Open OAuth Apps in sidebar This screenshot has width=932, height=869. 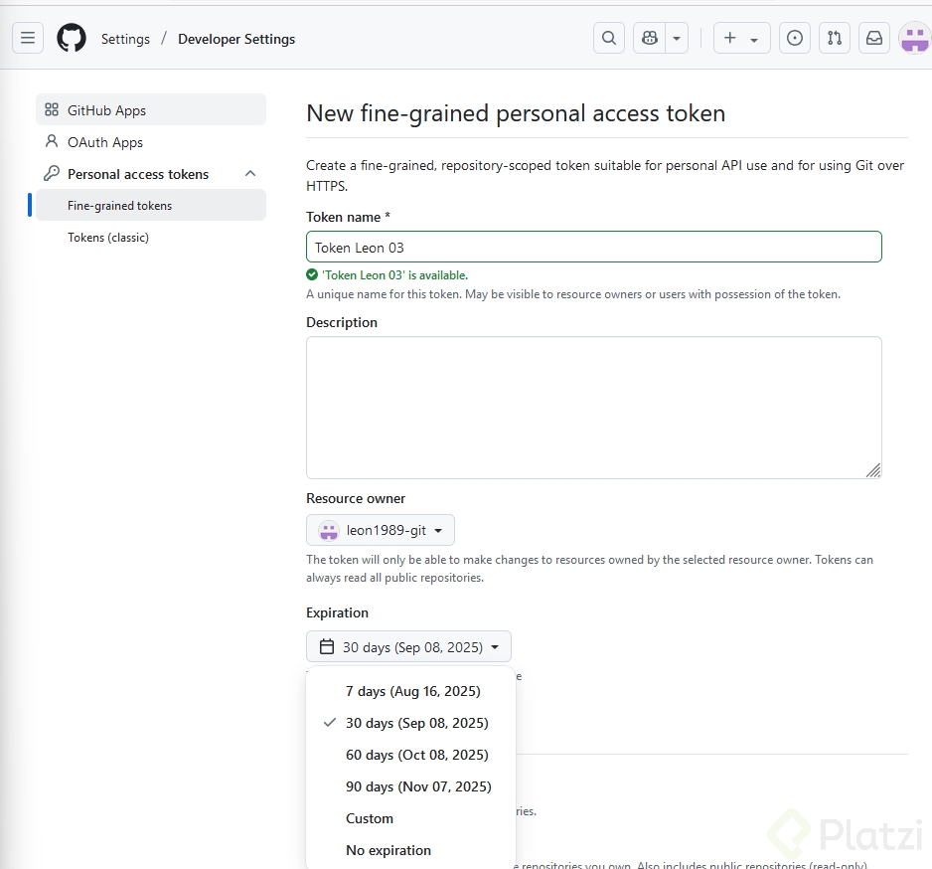105,142
